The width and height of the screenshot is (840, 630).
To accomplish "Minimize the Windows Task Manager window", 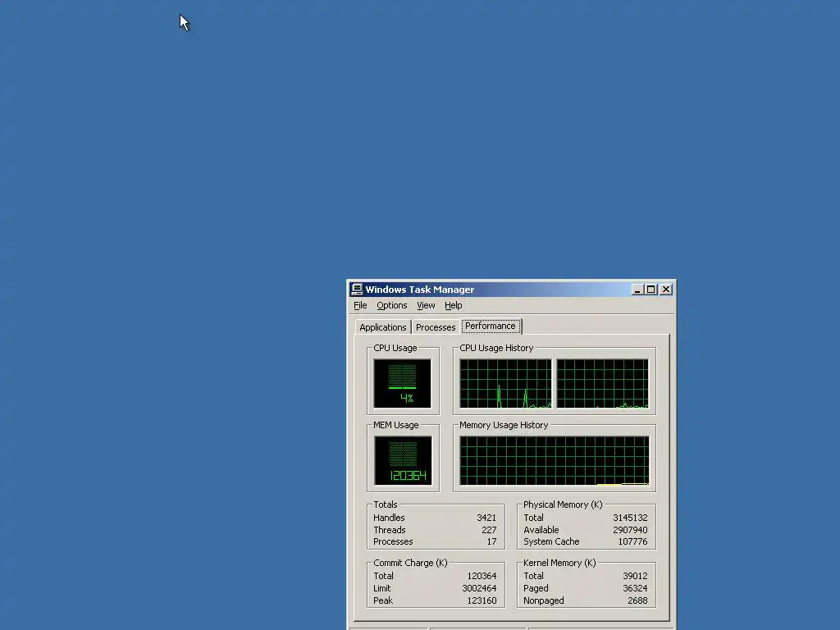I will click(637, 290).
